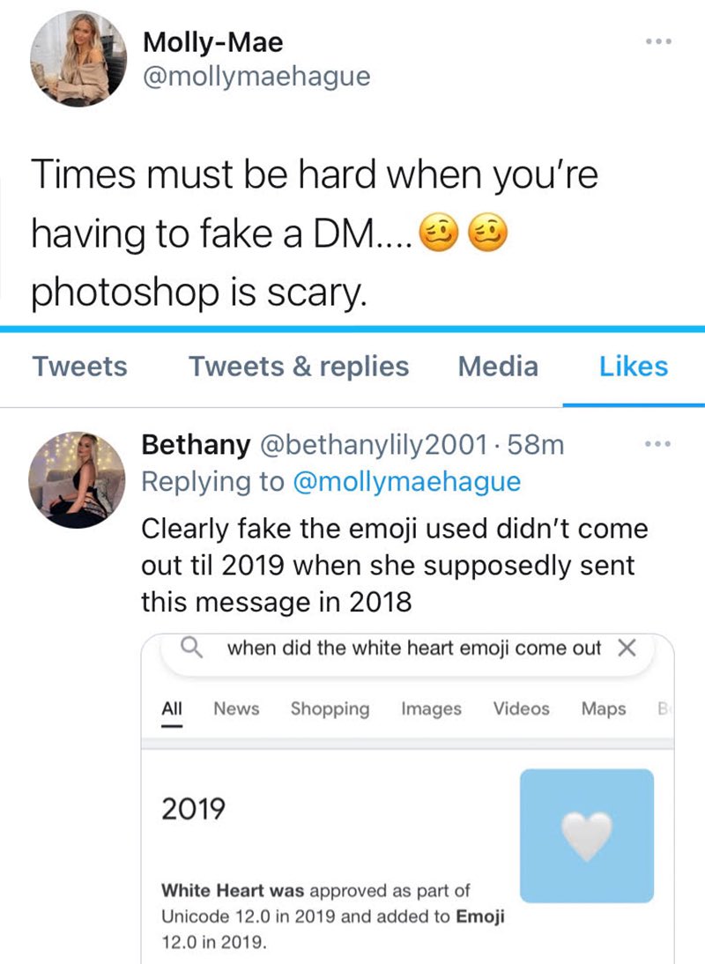Open the more options dots on Molly-Mae's tweet

click(658, 41)
